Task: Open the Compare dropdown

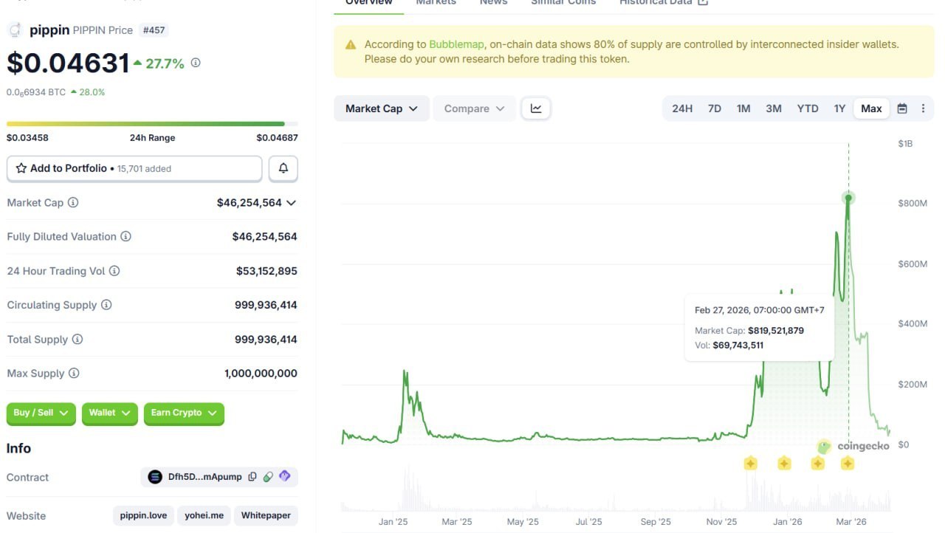Action: pyautogui.click(x=473, y=108)
